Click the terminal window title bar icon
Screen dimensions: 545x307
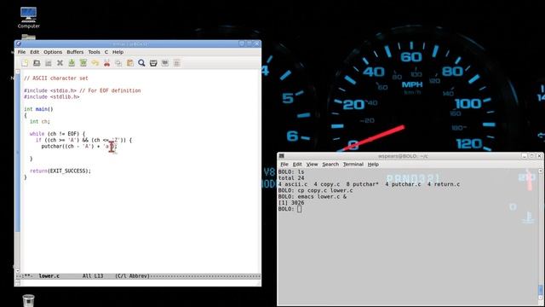click(x=282, y=156)
